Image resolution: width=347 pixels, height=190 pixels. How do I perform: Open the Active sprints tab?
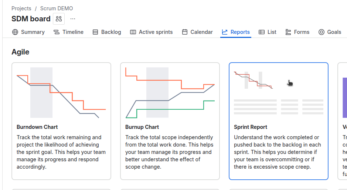pyautogui.click(x=156, y=32)
